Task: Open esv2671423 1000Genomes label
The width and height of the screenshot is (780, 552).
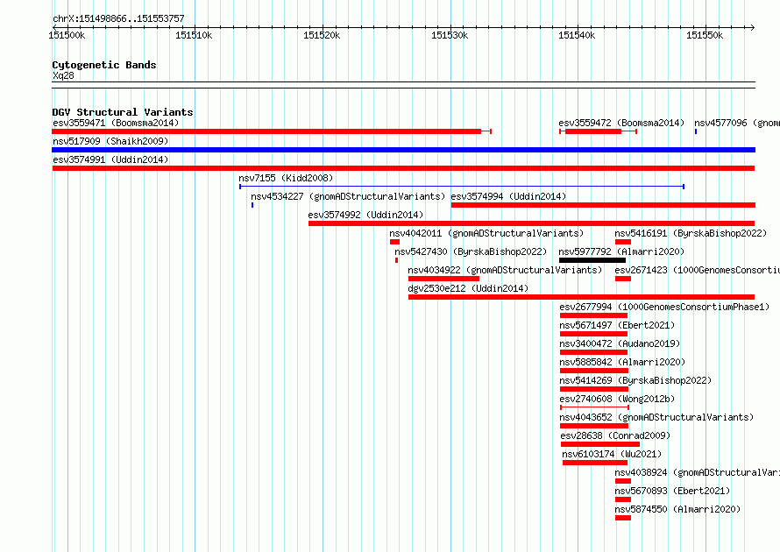Action: pyautogui.click(x=697, y=270)
